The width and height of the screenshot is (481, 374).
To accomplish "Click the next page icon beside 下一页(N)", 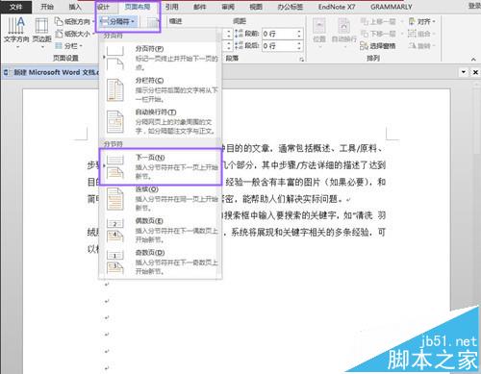I will coord(114,166).
